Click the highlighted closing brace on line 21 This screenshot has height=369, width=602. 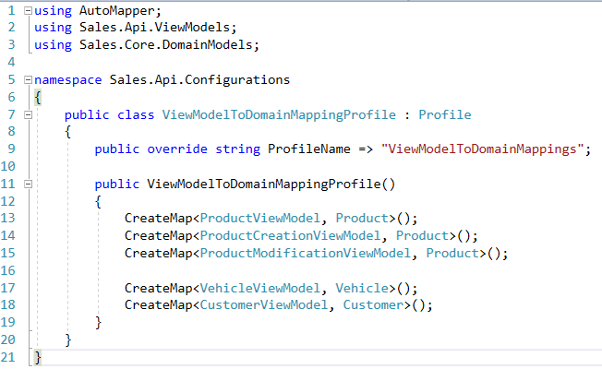point(38,358)
